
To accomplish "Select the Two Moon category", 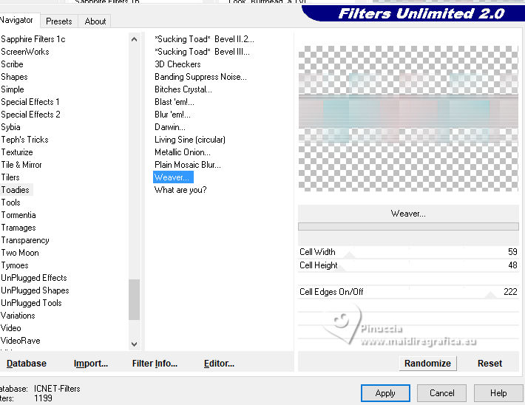I will [20, 253].
